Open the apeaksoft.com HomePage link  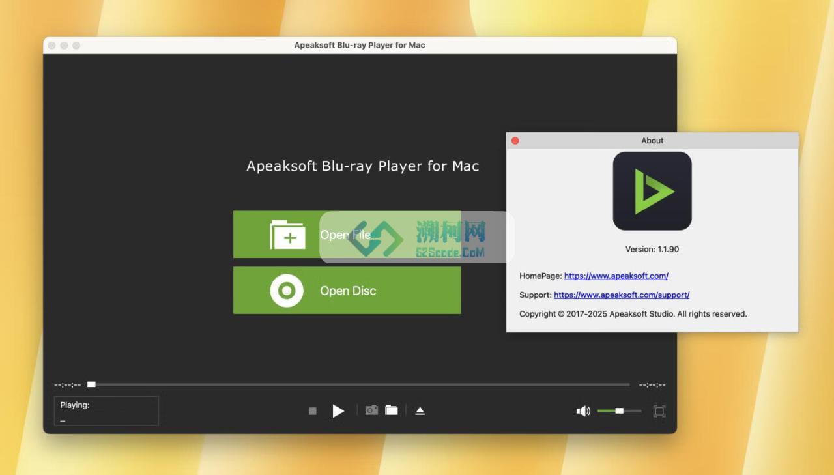click(616, 276)
